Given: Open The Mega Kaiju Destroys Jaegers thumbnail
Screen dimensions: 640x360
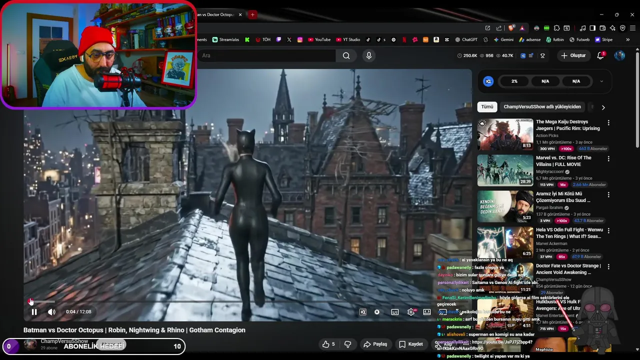Looking at the screenshot, I should point(505,134).
